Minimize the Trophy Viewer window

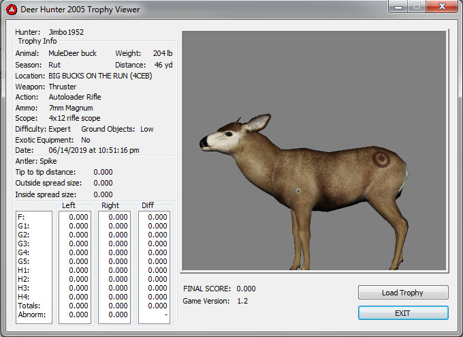[x=398, y=6]
